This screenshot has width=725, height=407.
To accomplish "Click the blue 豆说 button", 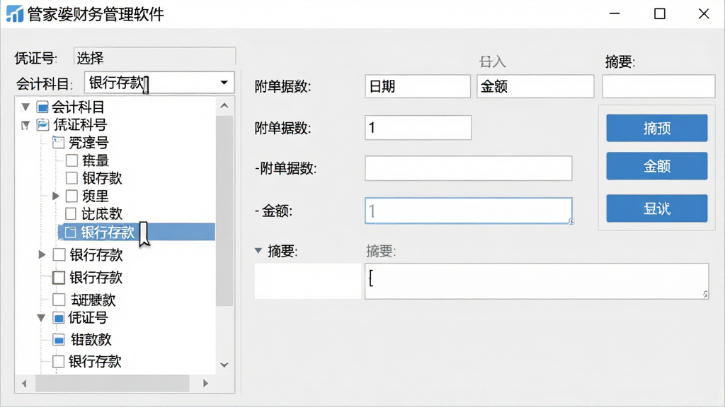I will click(x=656, y=208).
